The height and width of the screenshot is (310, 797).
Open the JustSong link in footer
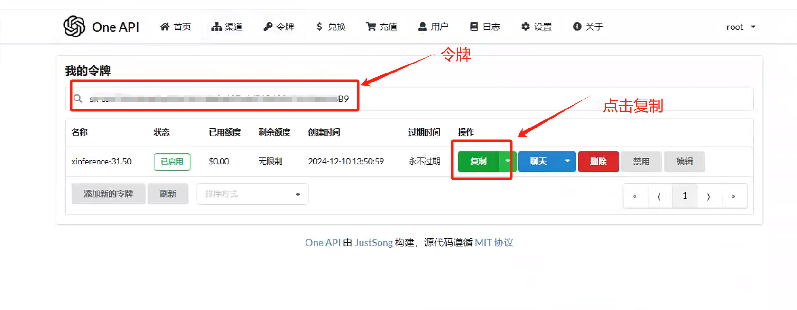tap(373, 243)
